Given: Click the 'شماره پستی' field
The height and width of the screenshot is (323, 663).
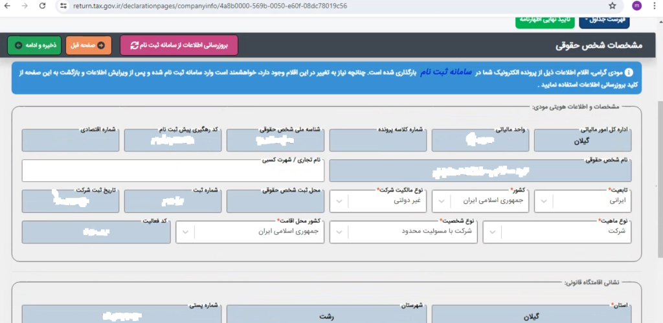Looking at the screenshot, I should point(122,315).
